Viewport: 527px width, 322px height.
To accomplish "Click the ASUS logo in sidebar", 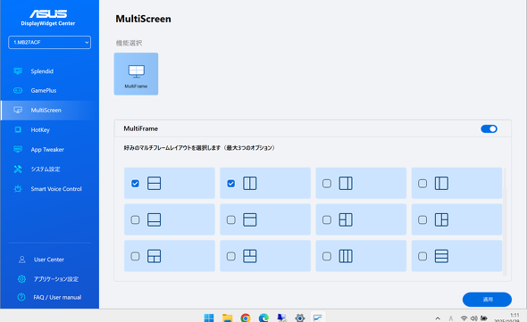I will [x=48, y=13].
